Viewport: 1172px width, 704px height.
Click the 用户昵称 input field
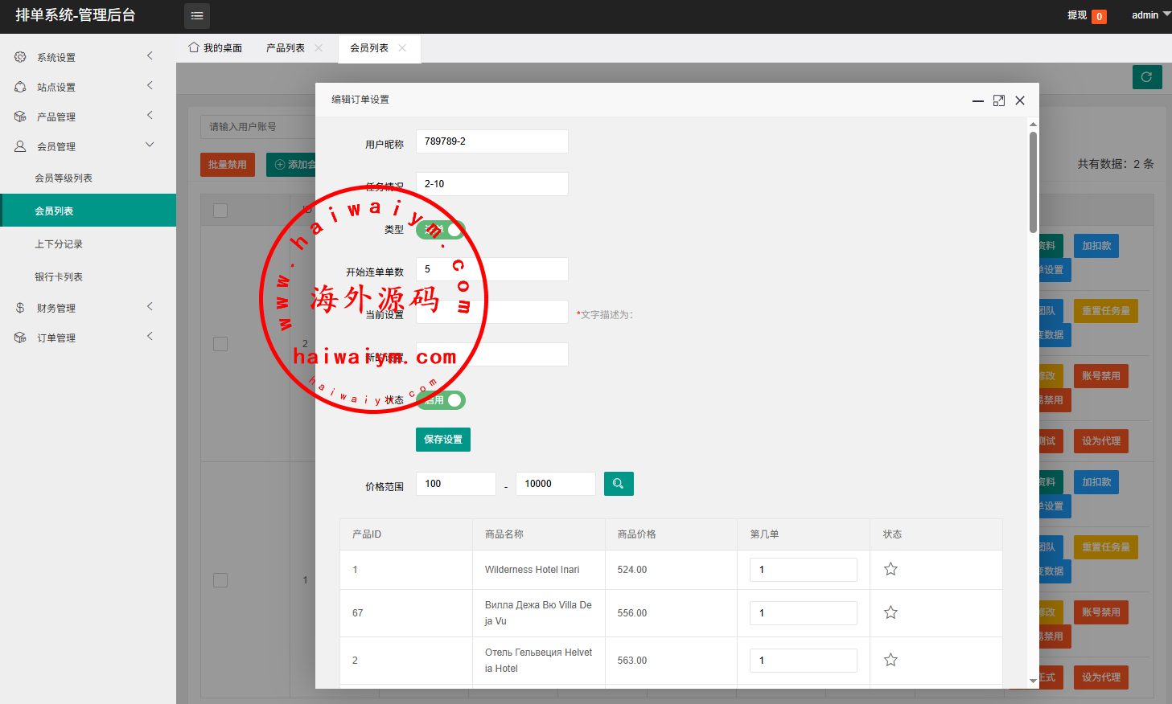491,141
